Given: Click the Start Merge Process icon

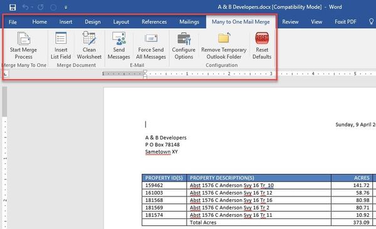Looking at the screenshot, I should 24,38.
